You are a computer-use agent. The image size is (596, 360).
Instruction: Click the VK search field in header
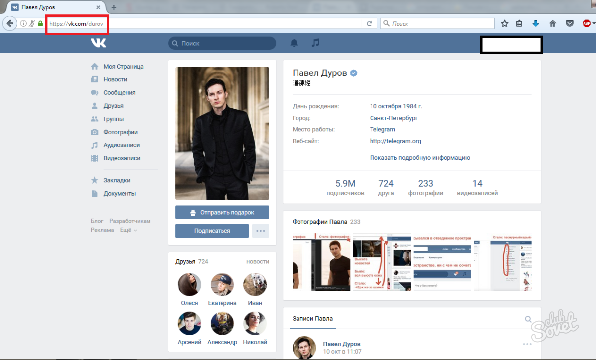pos(222,43)
